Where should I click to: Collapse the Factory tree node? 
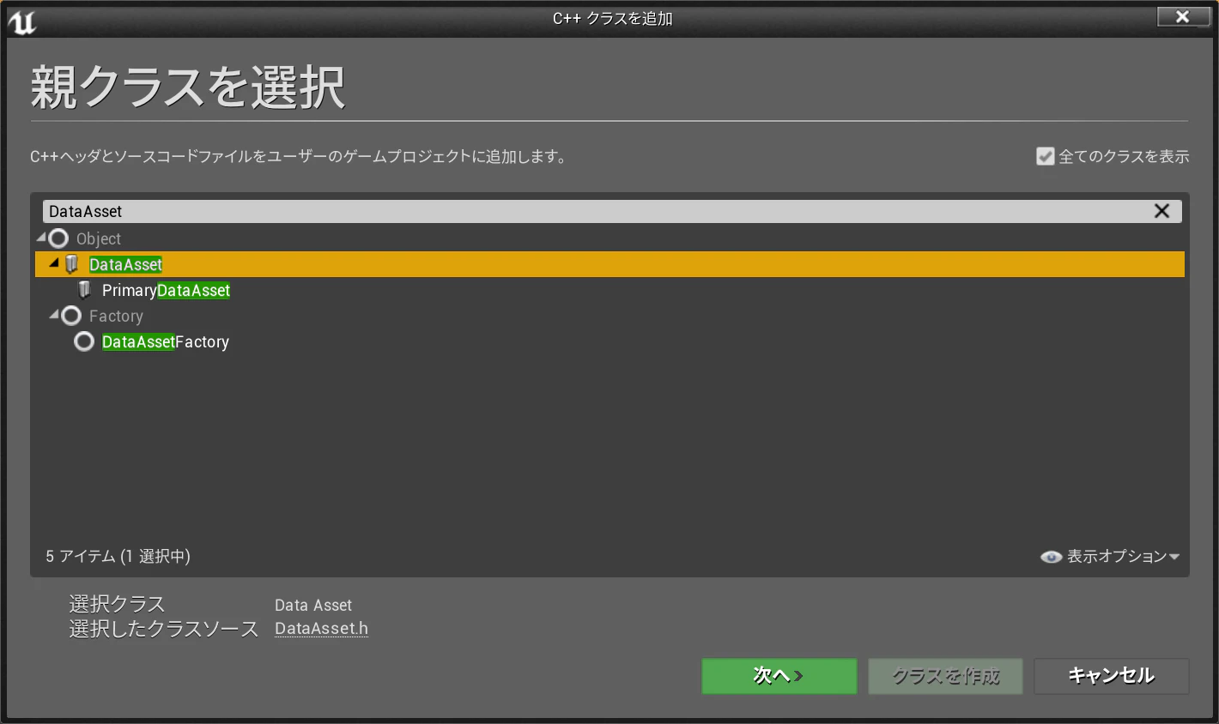(x=54, y=314)
